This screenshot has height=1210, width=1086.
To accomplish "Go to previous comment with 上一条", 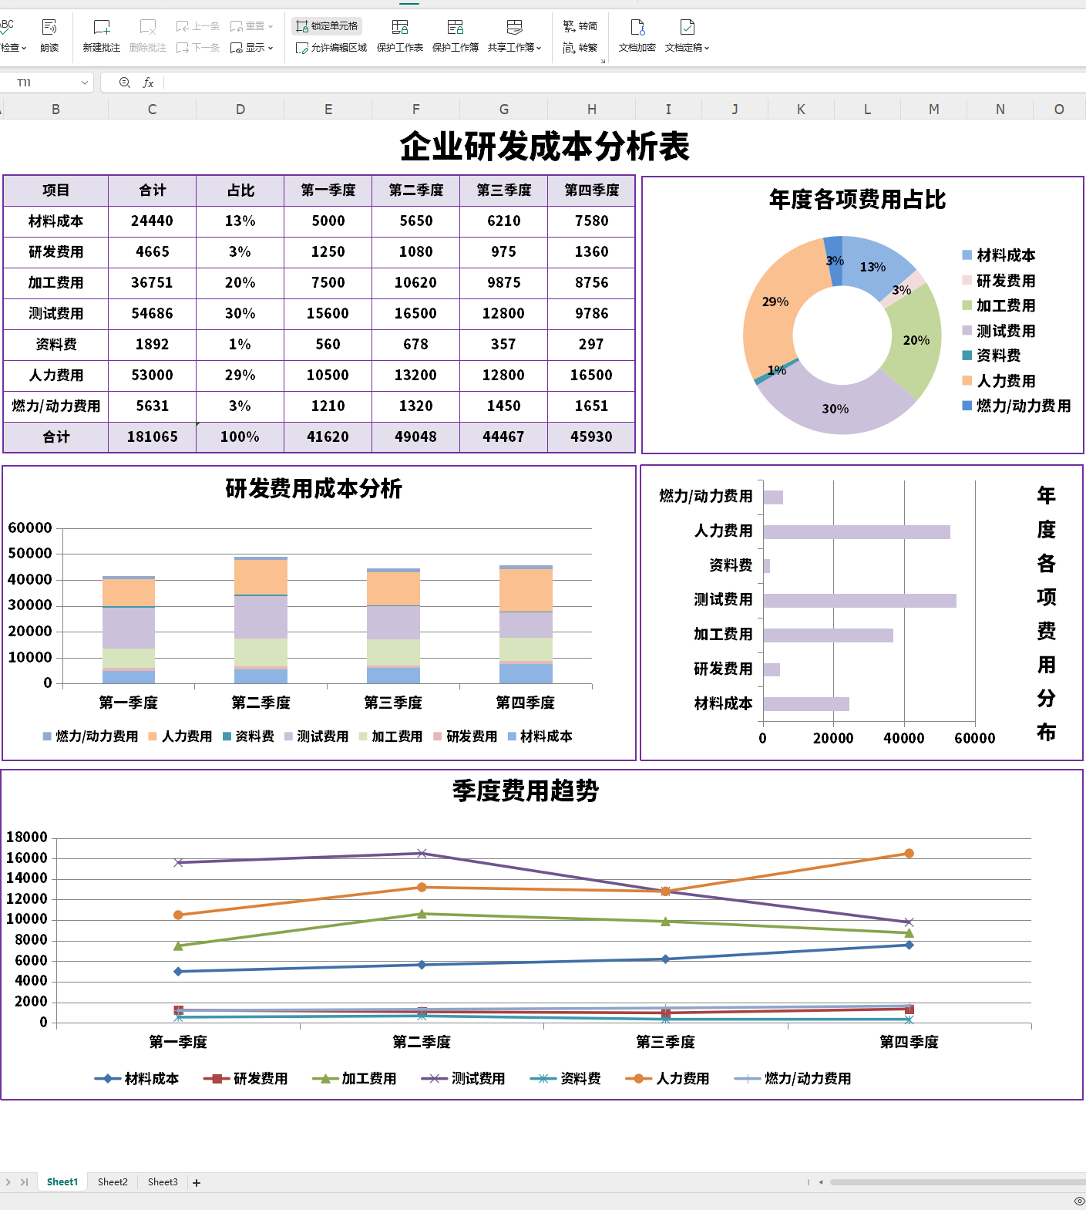I will 198,26.
